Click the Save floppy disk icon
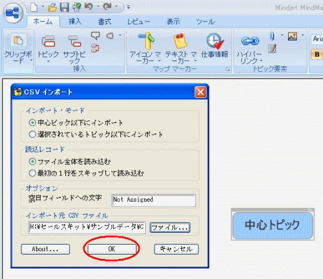The width and height of the screenshot is (323, 279). tap(64, 7)
